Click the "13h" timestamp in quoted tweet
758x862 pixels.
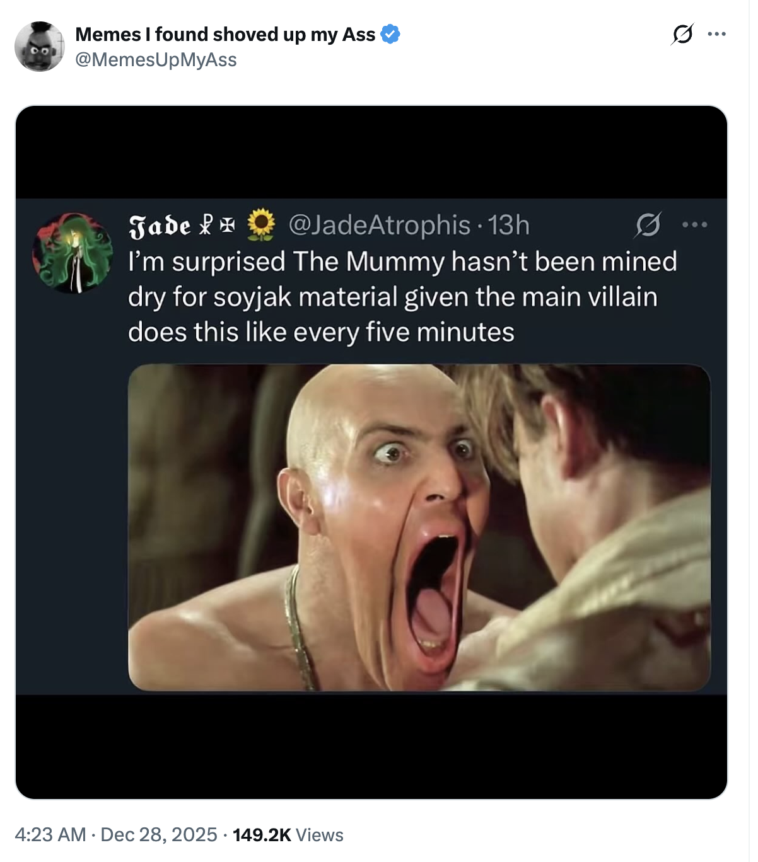[509, 226]
